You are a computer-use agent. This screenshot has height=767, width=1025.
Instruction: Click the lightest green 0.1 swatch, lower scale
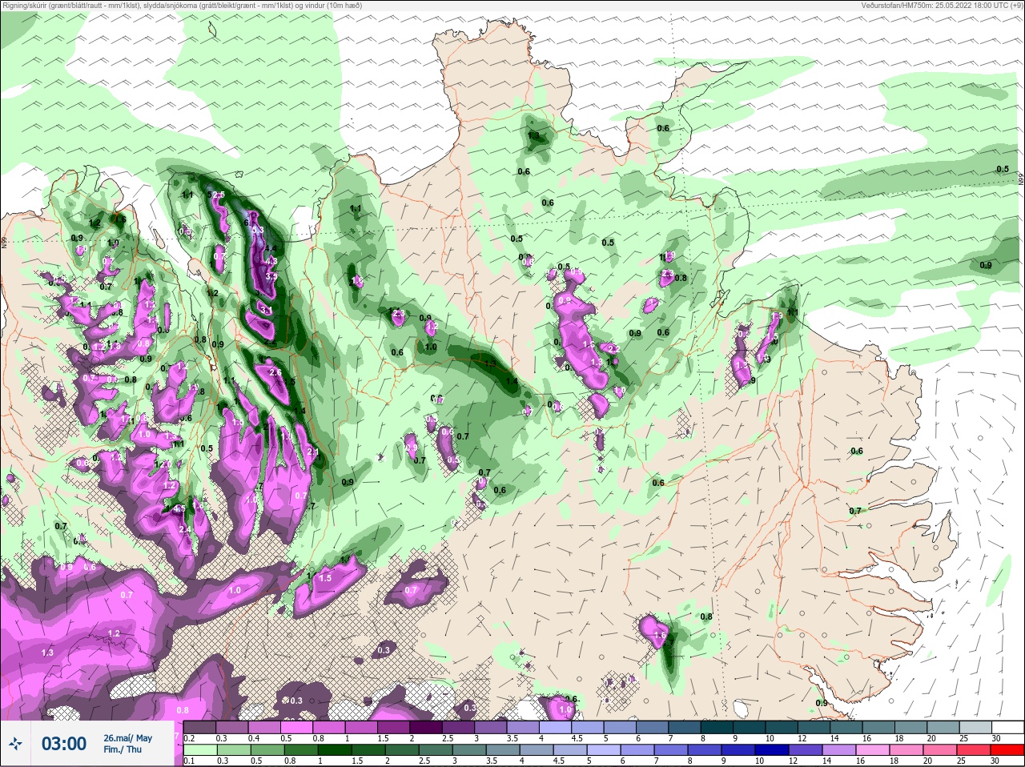201,750
